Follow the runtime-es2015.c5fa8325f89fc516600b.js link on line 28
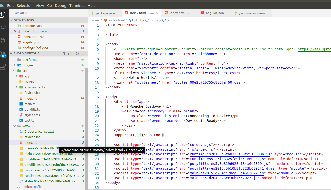The width and height of the screenshot is (331, 190). coord(230,154)
